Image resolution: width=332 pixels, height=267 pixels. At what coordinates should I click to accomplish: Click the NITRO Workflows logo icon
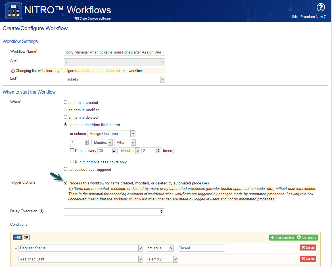click(x=14, y=11)
